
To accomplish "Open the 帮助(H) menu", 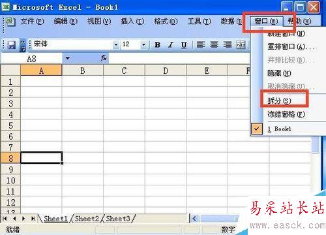I will coord(299,22).
